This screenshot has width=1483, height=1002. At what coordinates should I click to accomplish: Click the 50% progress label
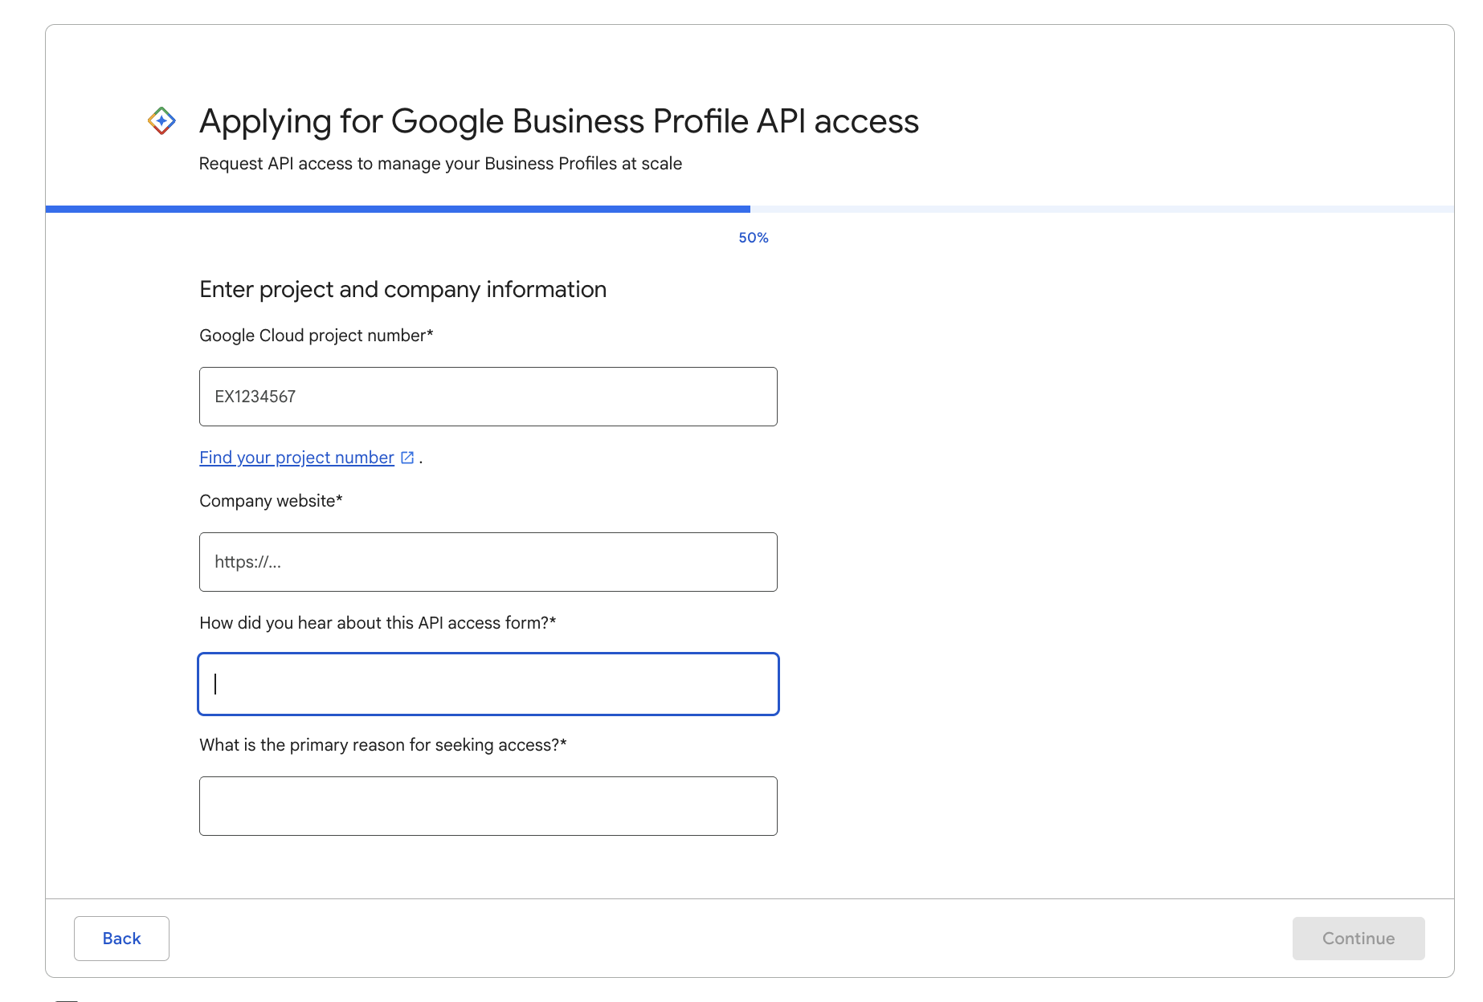tap(752, 237)
